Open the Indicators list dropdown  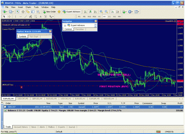124,12
